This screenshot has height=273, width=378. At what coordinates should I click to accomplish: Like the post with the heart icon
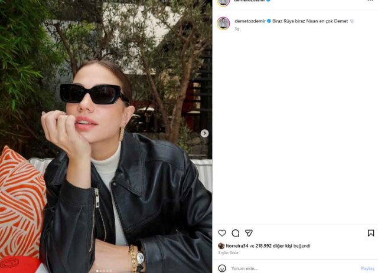coord(222,233)
